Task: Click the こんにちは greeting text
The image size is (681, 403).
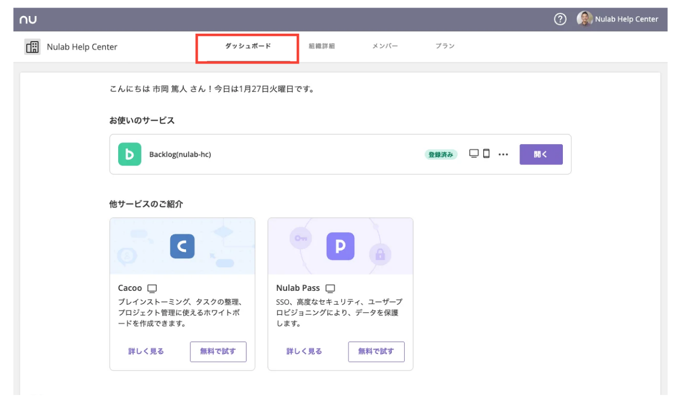Action: coord(212,89)
